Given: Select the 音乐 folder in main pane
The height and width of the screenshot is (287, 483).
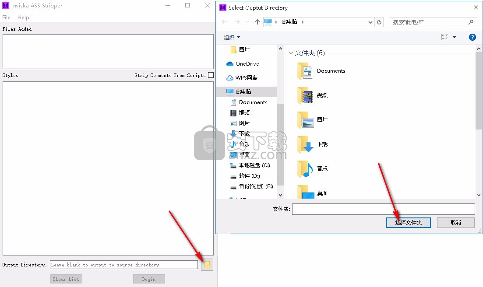Looking at the screenshot, I should 312,169.
